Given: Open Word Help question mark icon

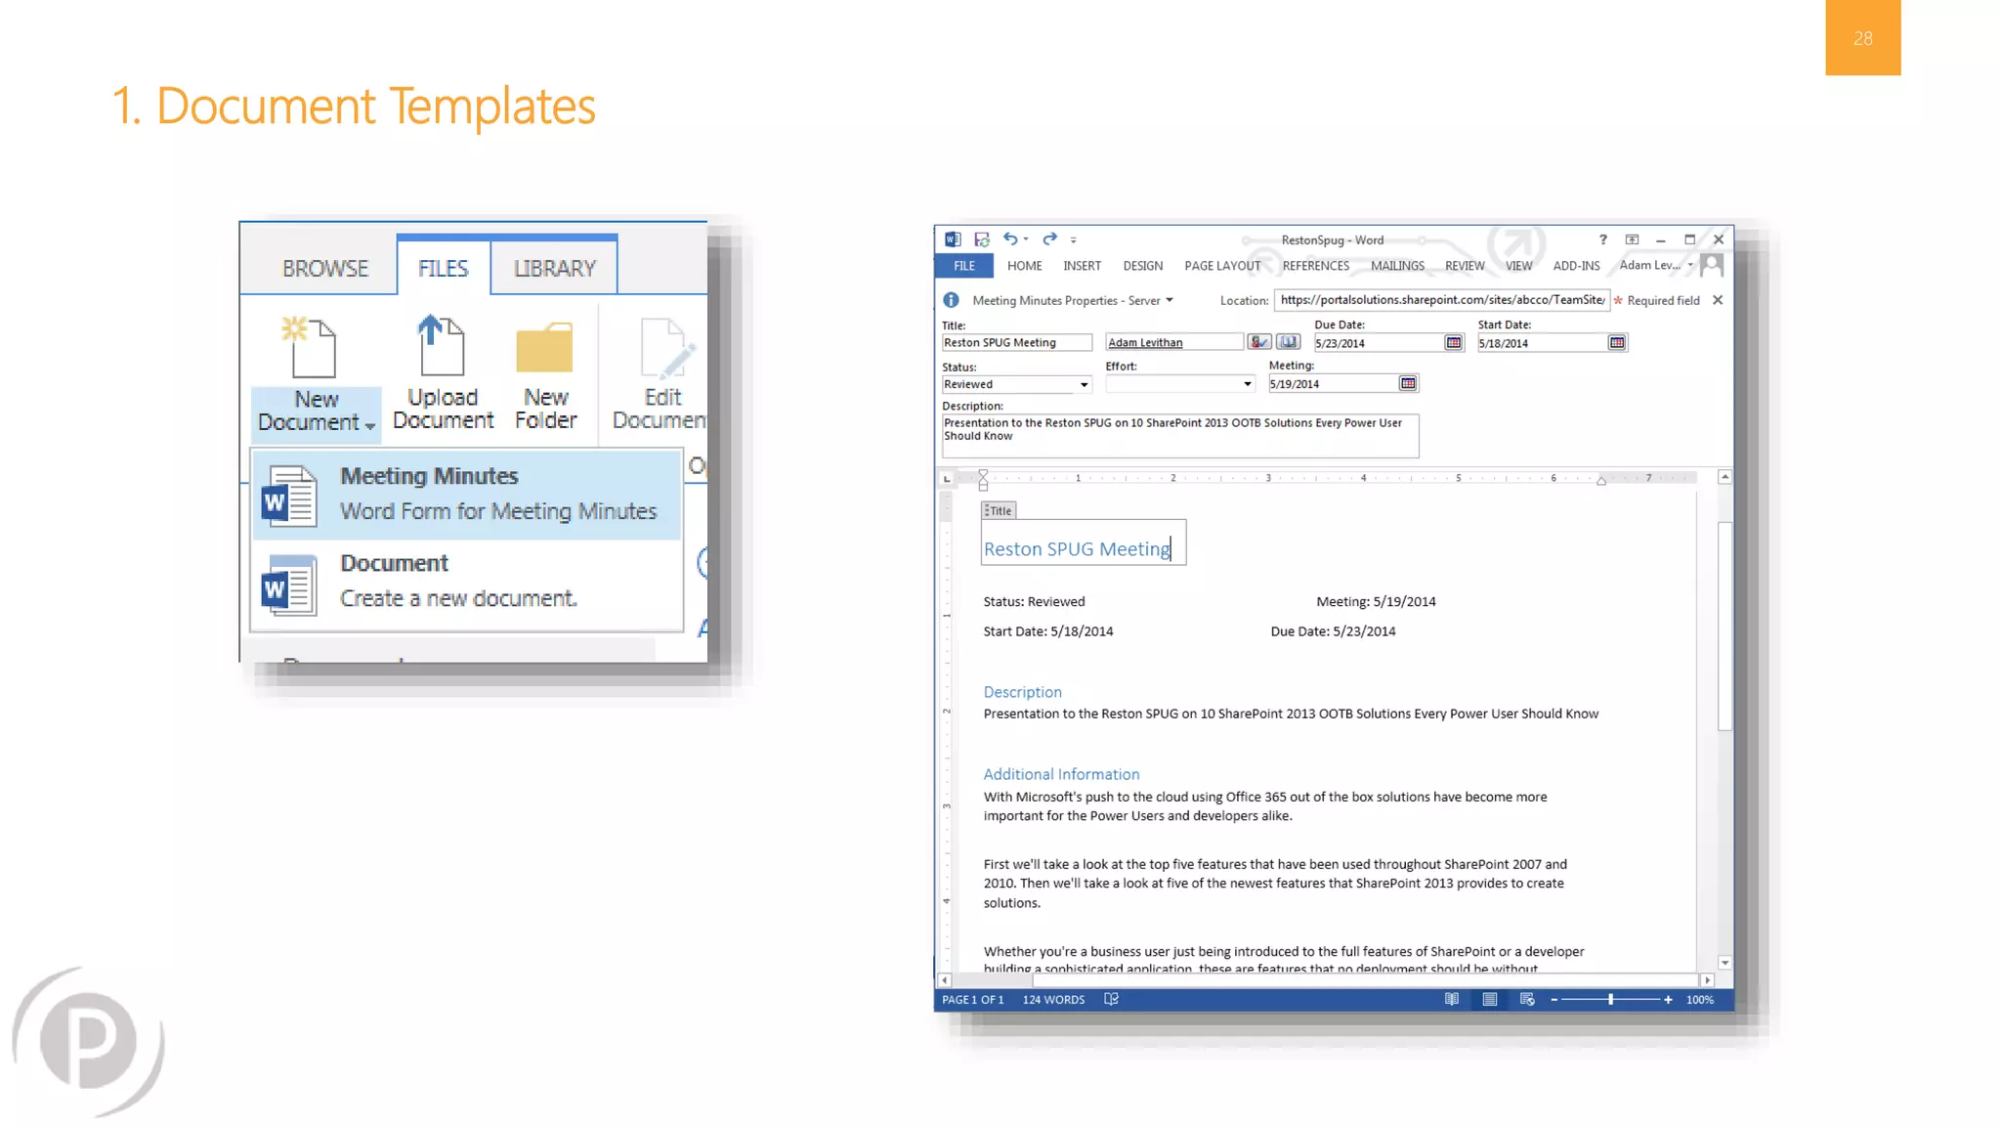Looking at the screenshot, I should 1602,239.
